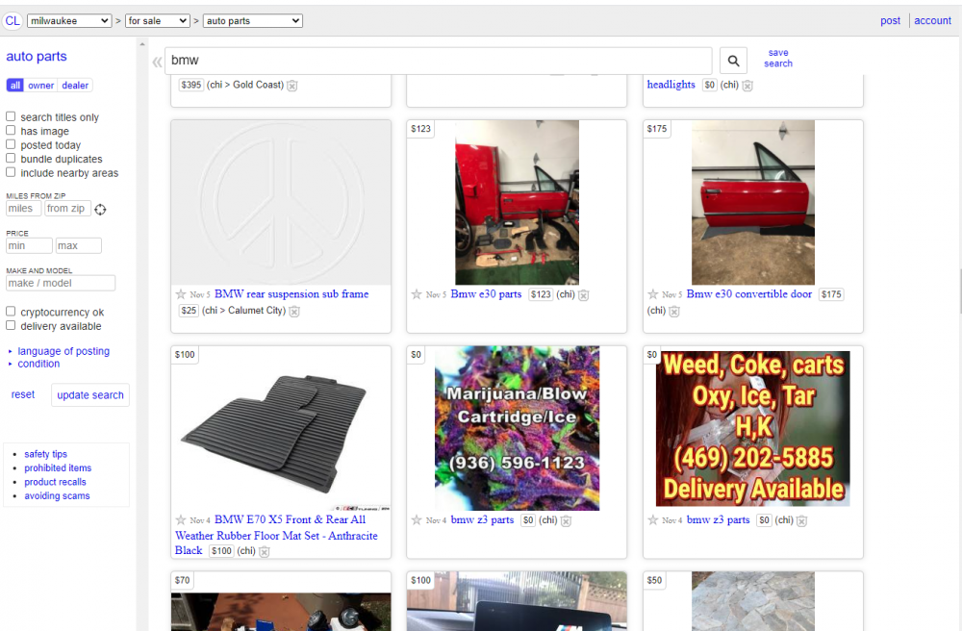Collapse the search bar via double-chevron icon

pos(157,61)
